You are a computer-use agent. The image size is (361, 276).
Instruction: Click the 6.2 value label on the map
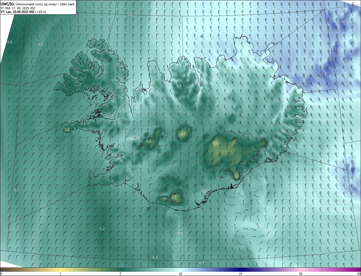pyautogui.click(x=17, y=190)
